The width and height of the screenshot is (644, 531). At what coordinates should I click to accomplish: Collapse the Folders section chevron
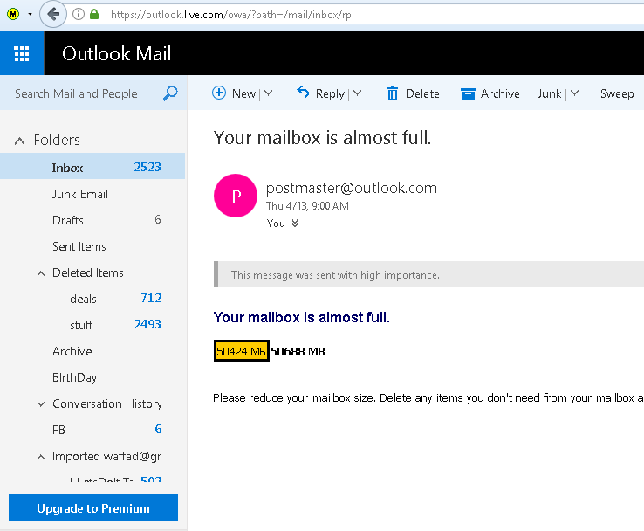(x=19, y=141)
